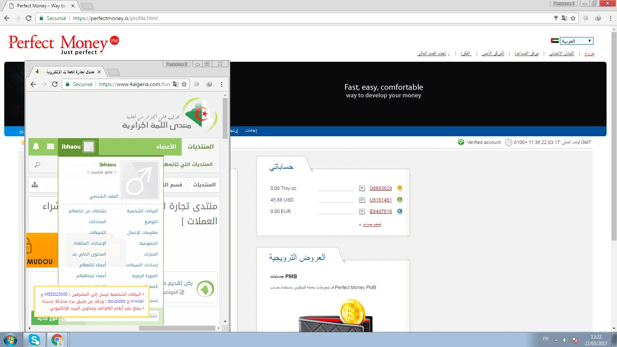Click the green USD account coin icon
Viewport: 617px width, 347px height.
[x=400, y=200]
